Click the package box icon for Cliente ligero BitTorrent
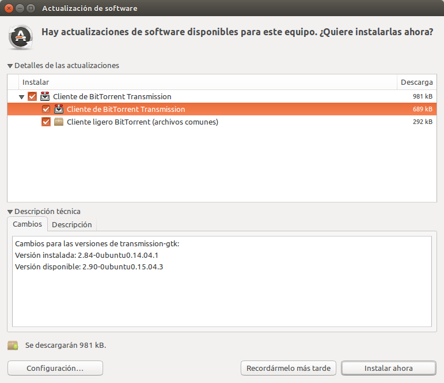 (59, 122)
